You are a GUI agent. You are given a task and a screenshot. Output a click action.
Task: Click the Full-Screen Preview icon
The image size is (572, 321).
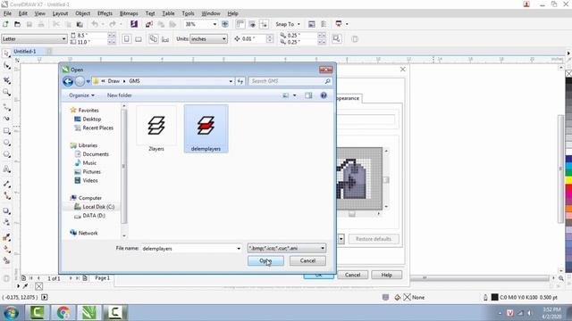point(225,24)
